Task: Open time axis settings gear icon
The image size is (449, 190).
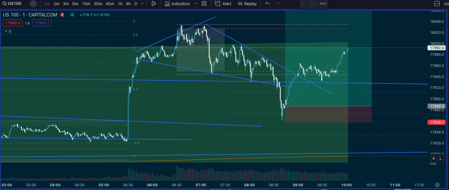Action: point(437,185)
